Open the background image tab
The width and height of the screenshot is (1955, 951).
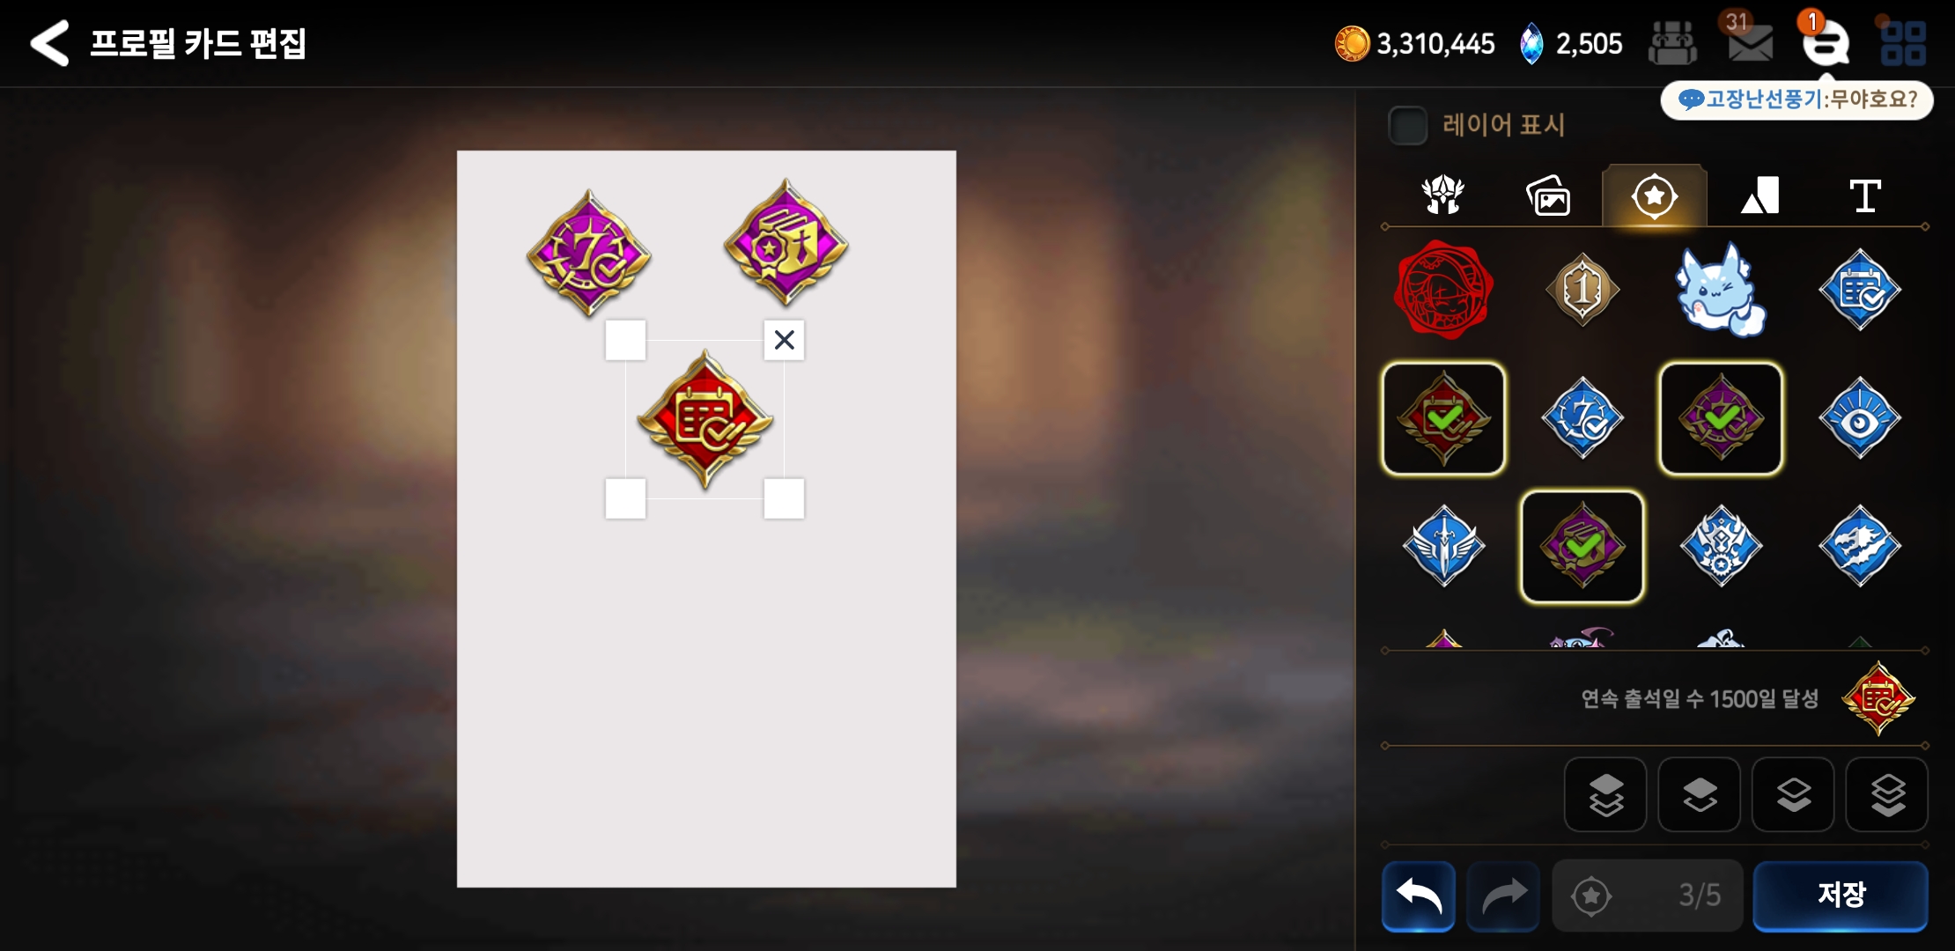pyautogui.click(x=1548, y=195)
